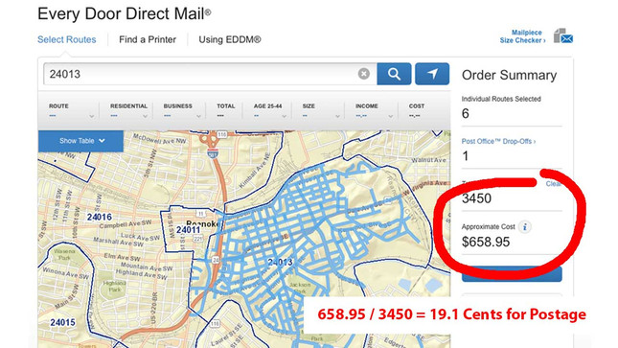Click the locate-me arrow button
This screenshot has width=618, height=348.
[432, 74]
